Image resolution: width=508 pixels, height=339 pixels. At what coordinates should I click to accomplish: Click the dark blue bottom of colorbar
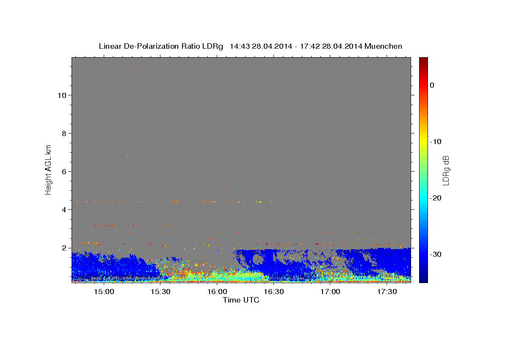click(423, 278)
